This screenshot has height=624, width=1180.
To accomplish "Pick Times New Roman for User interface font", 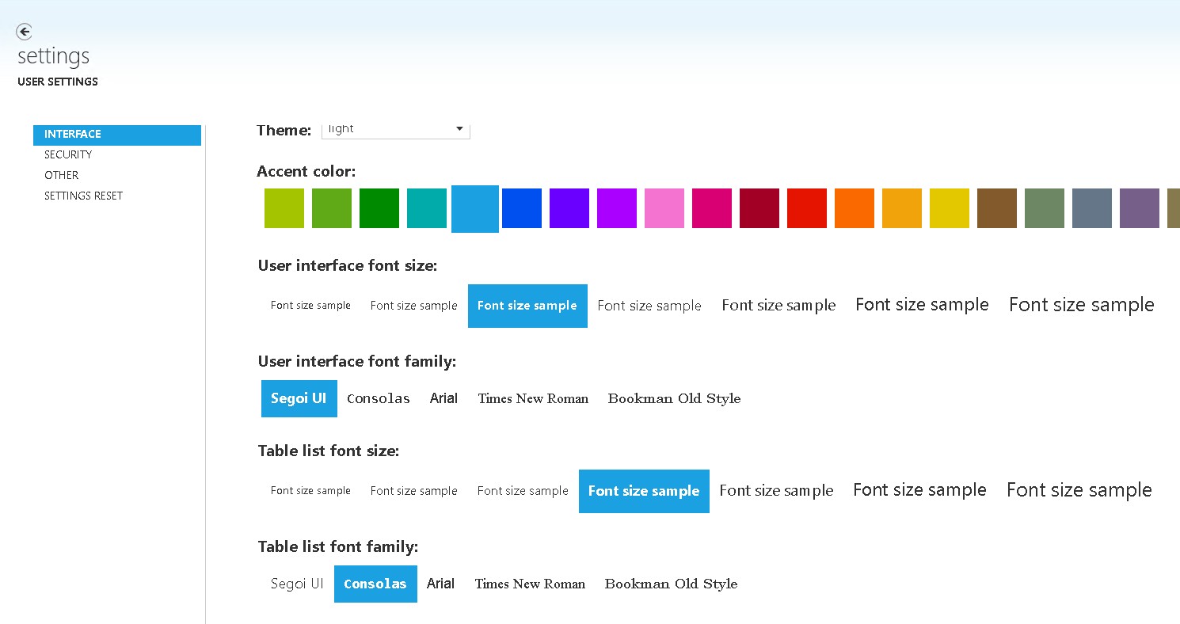I will (533, 398).
